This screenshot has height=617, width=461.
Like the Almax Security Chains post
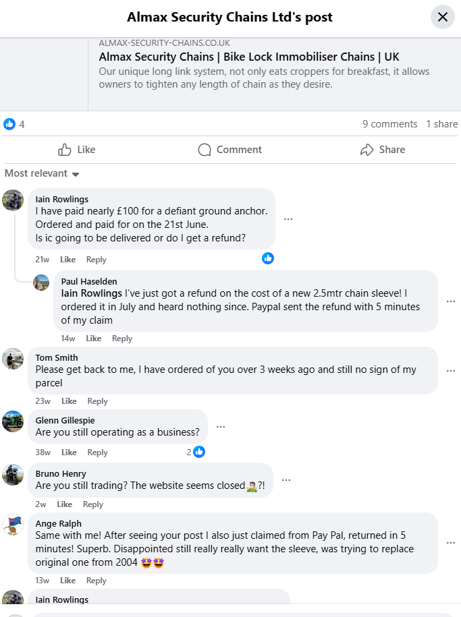(77, 150)
